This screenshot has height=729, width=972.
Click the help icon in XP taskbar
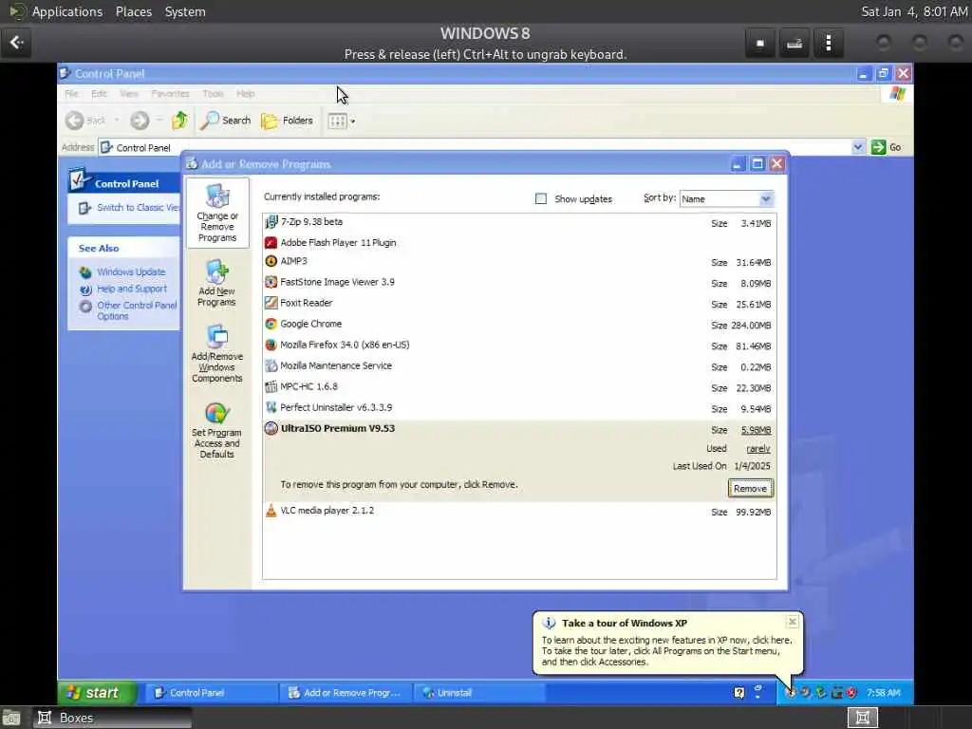click(x=738, y=692)
